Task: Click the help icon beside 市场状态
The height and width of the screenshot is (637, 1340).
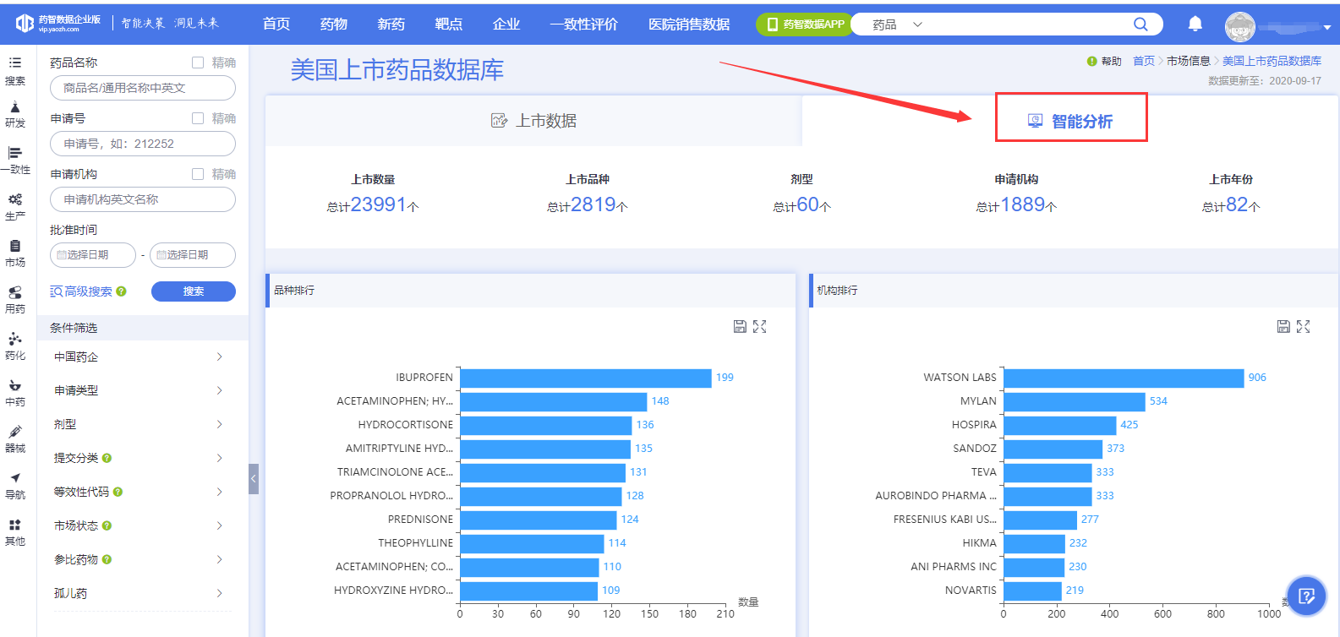Action: [x=107, y=525]
